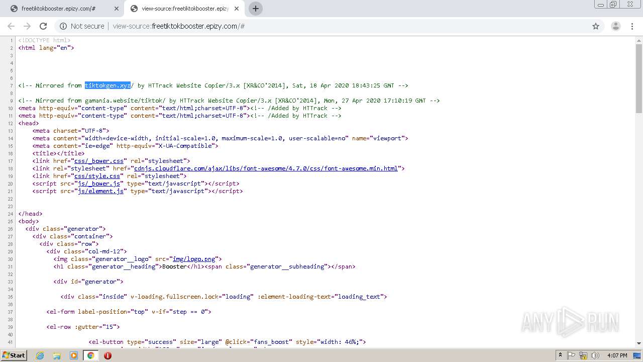
Task: Reload the view-source page
Action: (43, 26)
